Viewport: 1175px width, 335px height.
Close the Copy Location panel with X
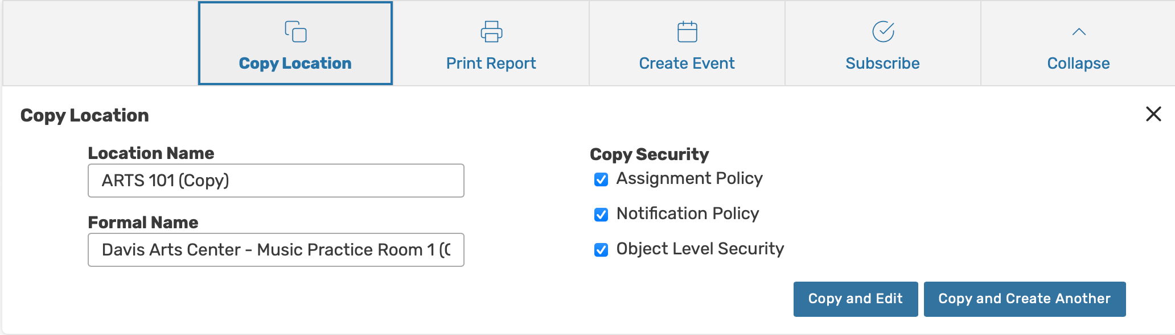(x=1153, y=114)
